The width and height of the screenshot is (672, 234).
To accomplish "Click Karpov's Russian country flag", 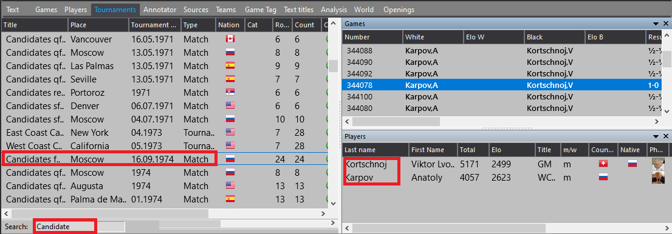I will (603, 177).
